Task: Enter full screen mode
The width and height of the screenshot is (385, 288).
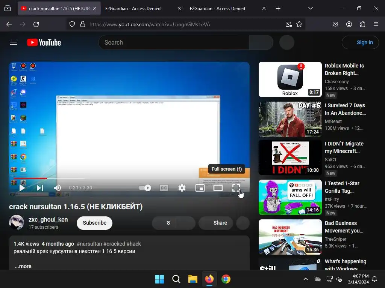Action: 236,188
